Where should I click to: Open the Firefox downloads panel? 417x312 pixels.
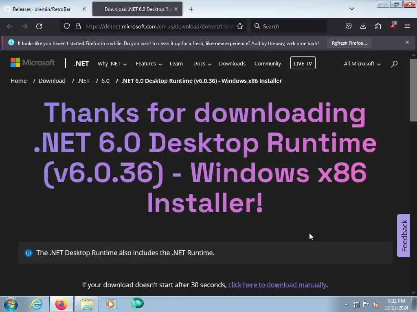coord(363,26)
